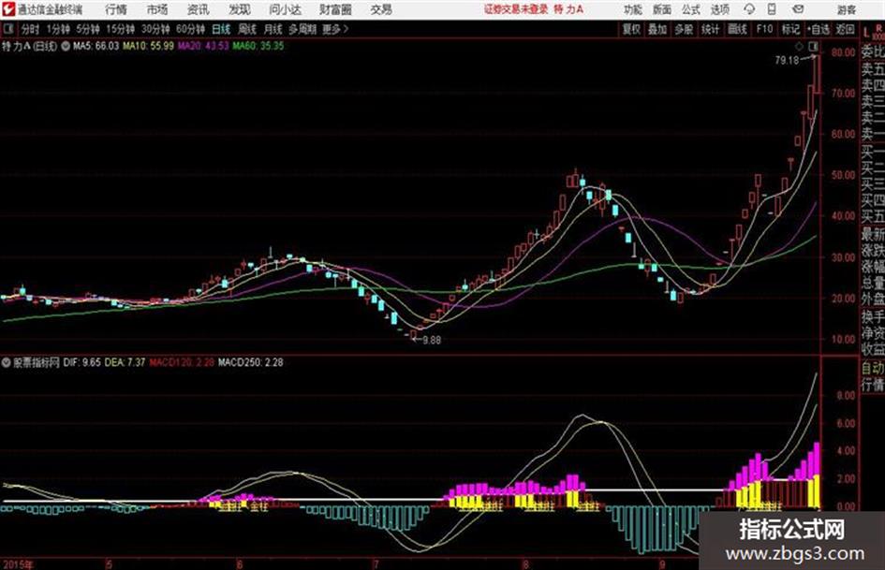This screenshot has width=885, height=570.
Task: Switch to 60分钟 chart period
Action: (191, 29)
